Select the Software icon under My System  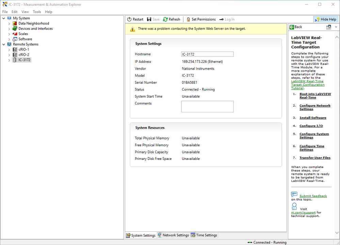click(x=15, y=39)
